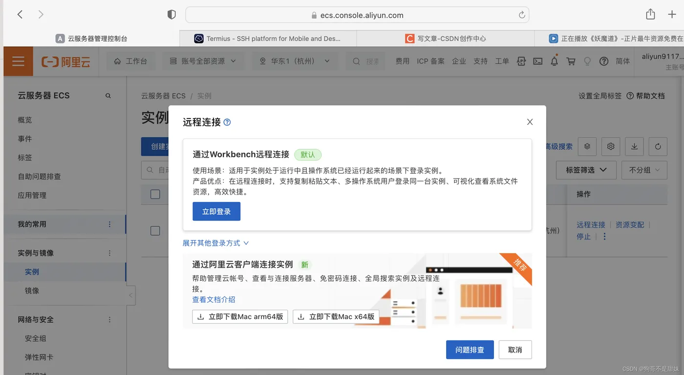The height and width of the screenshot is (375, 684).
Task: Select 镜像 in the sidebar
Action: click(32, 291)
